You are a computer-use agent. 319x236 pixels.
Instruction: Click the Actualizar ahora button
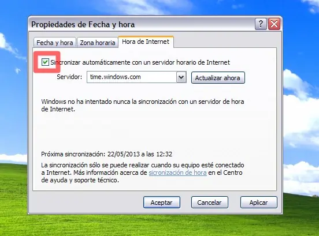tap(218, 78)
